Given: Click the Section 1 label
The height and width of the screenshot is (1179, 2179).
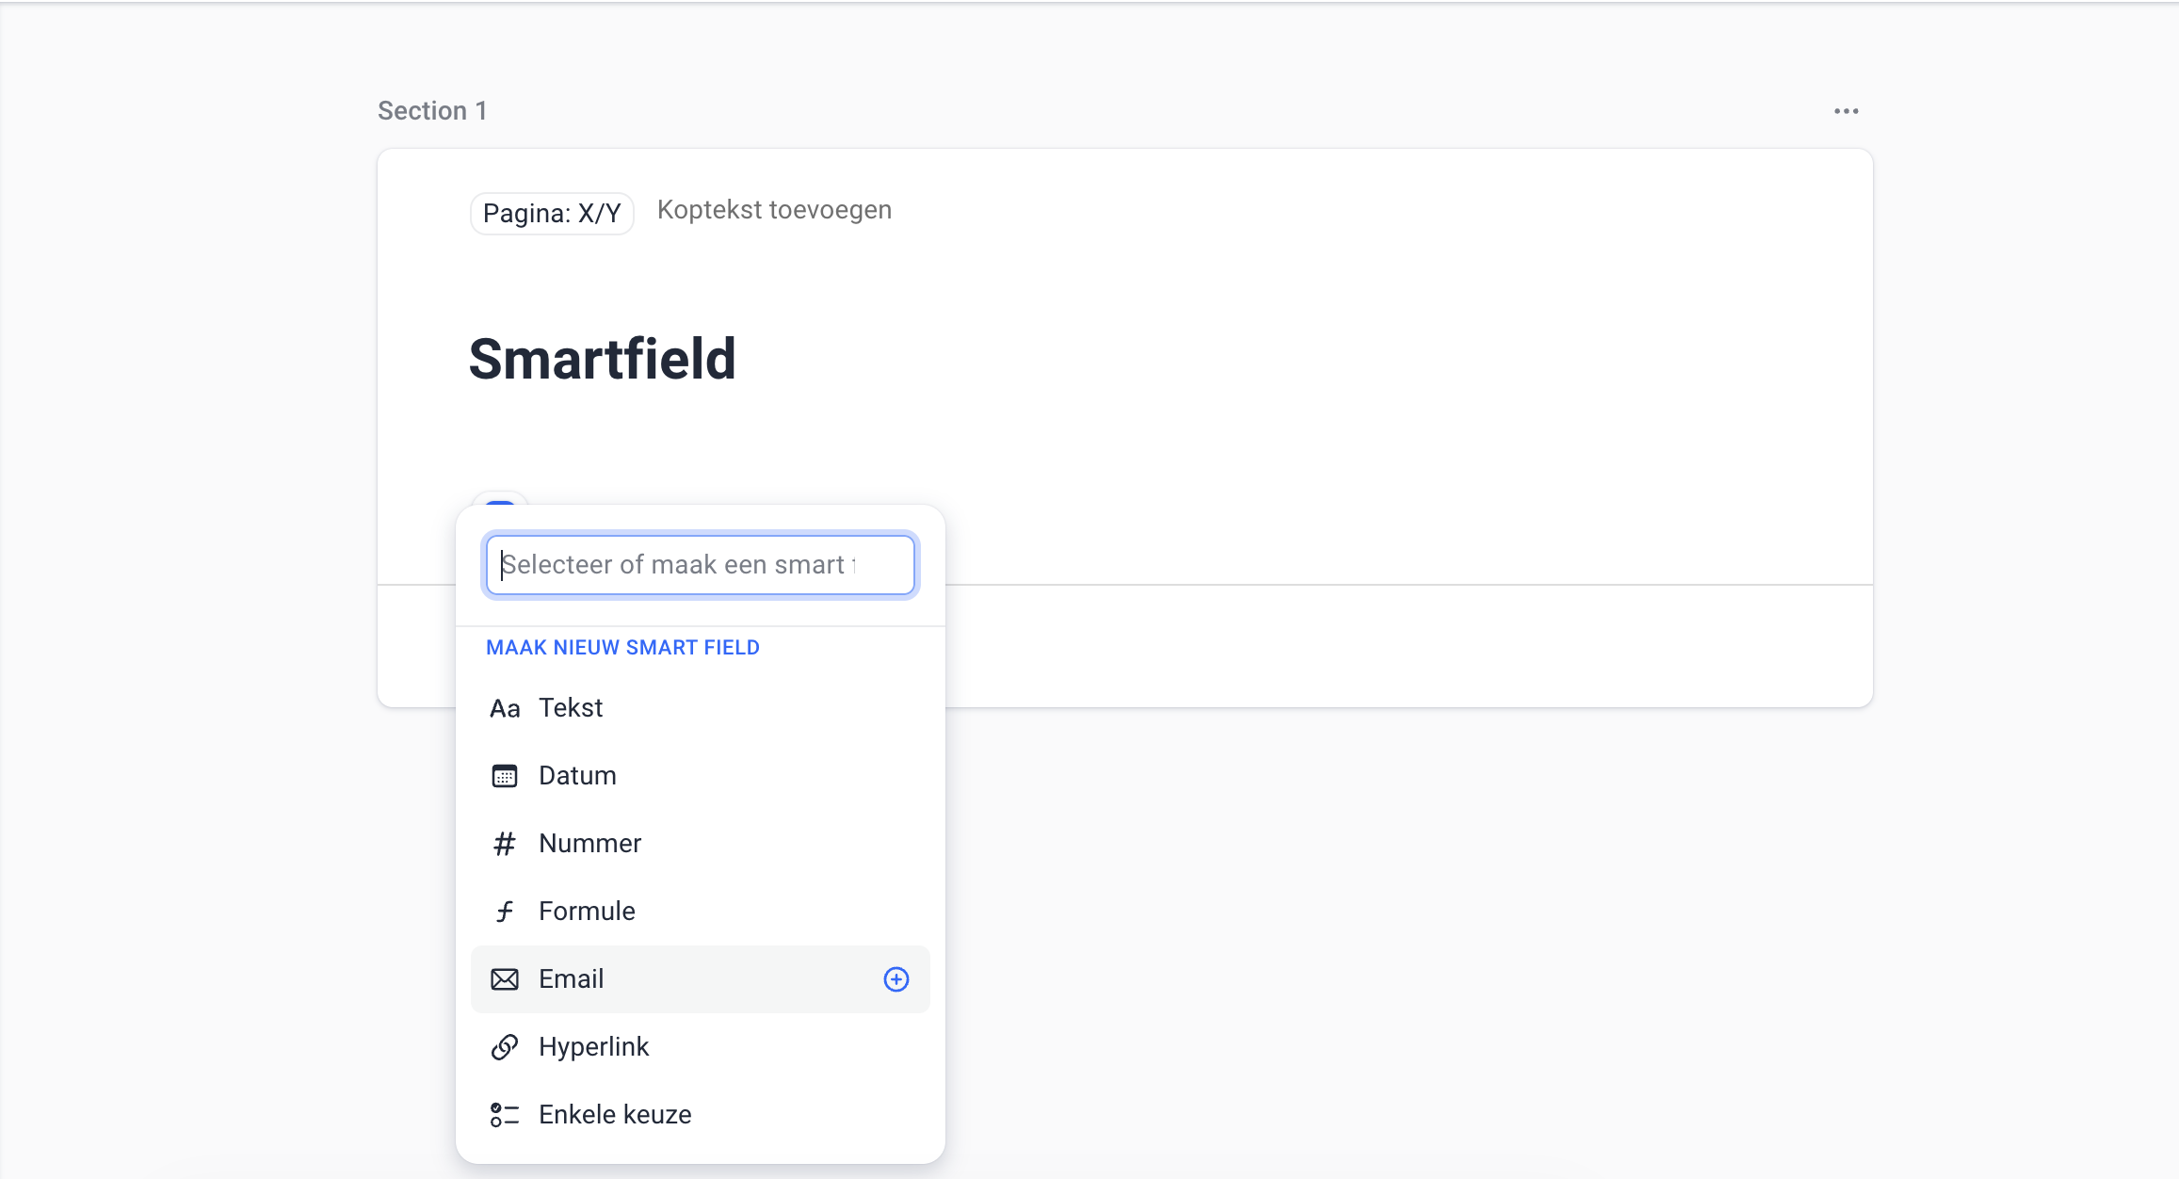Looking at the screenshot, I should click(x=432, y=111).
